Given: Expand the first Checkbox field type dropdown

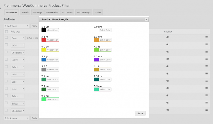Looking at the screenshot, I should 18,53.
